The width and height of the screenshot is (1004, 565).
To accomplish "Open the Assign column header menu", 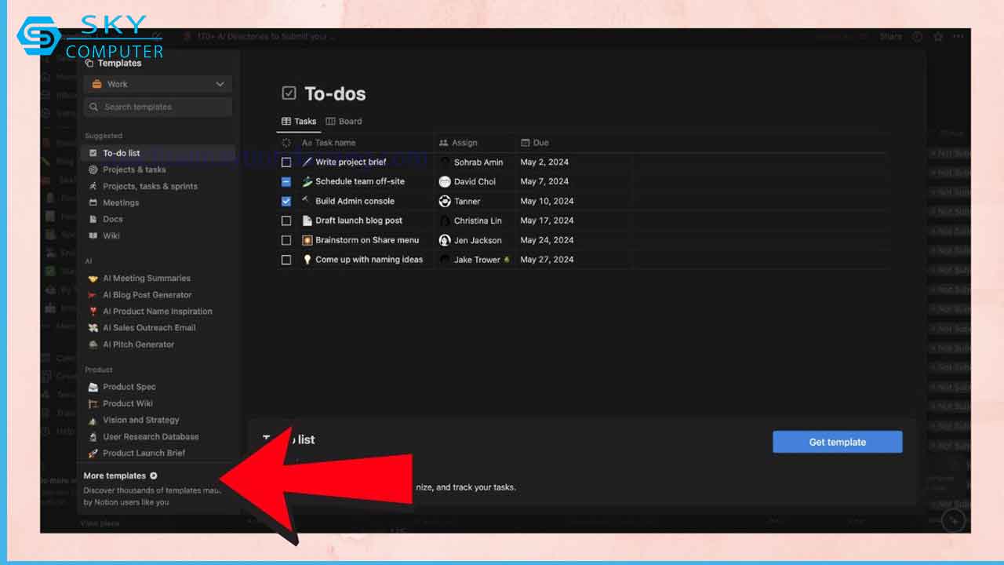I will [464, 143].
